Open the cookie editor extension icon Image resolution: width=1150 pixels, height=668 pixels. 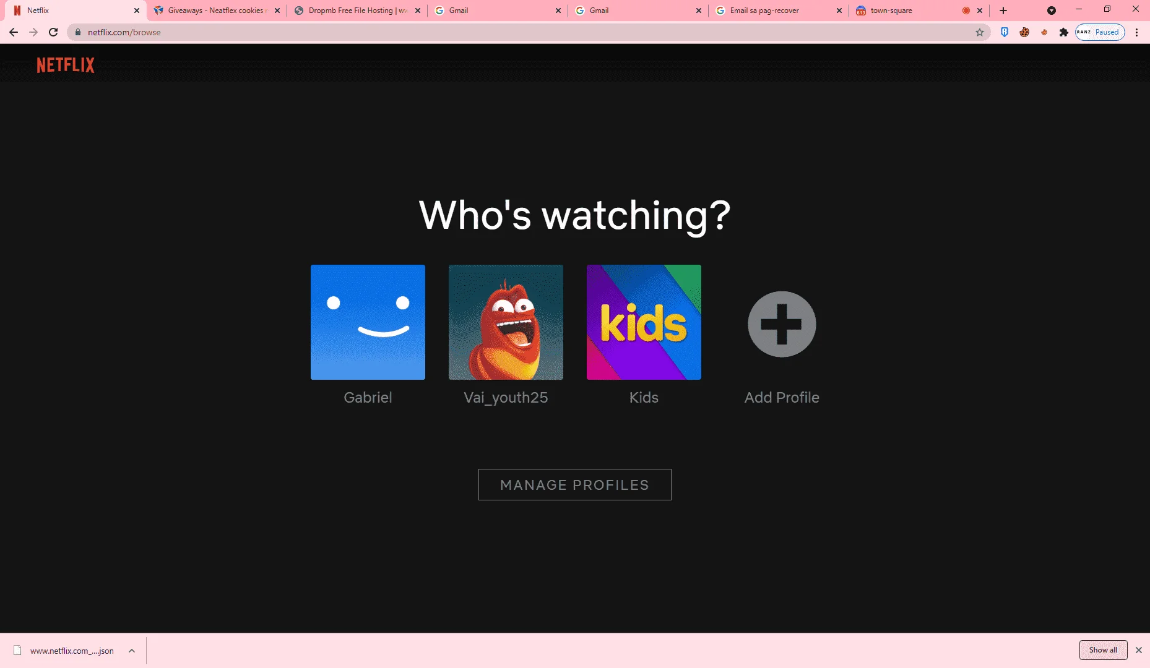click(x=1024, y=32)
